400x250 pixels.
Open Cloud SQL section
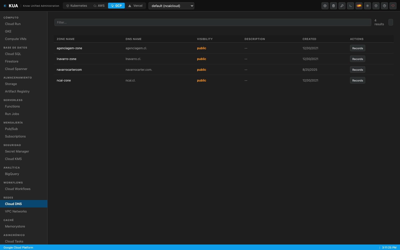pos(24,54)
